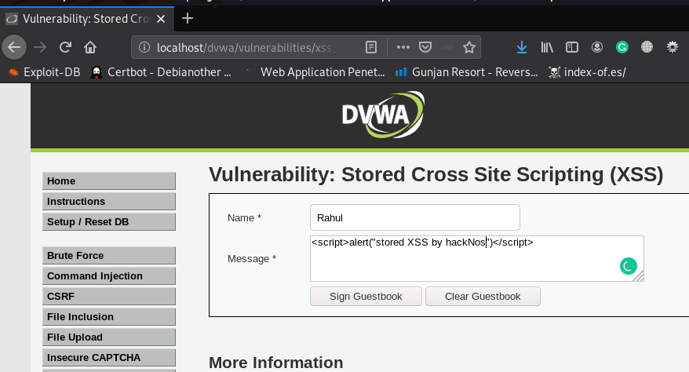Reload the current page
689x372 pixels.
click(x=65, y=47)
